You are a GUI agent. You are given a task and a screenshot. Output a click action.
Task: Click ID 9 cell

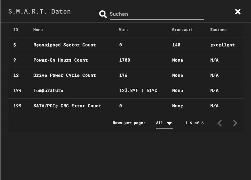click(15, 60)
